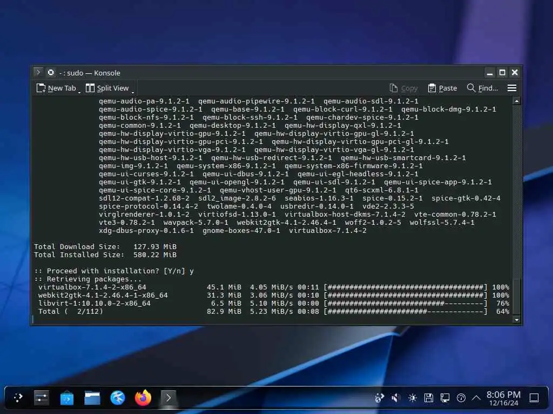Screen dimensions: 553x414
Task: Open the muted volume tray icon
Action: (x=395, y=398)
